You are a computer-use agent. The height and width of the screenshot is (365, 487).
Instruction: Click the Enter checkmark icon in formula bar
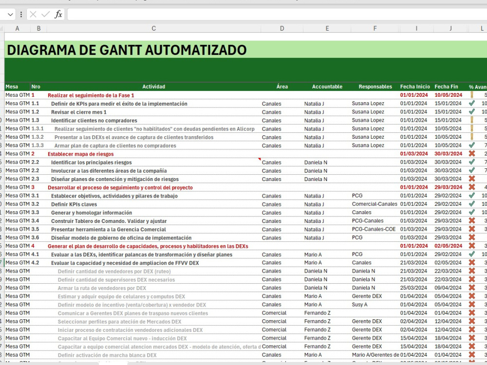click(x=45, y=14)
